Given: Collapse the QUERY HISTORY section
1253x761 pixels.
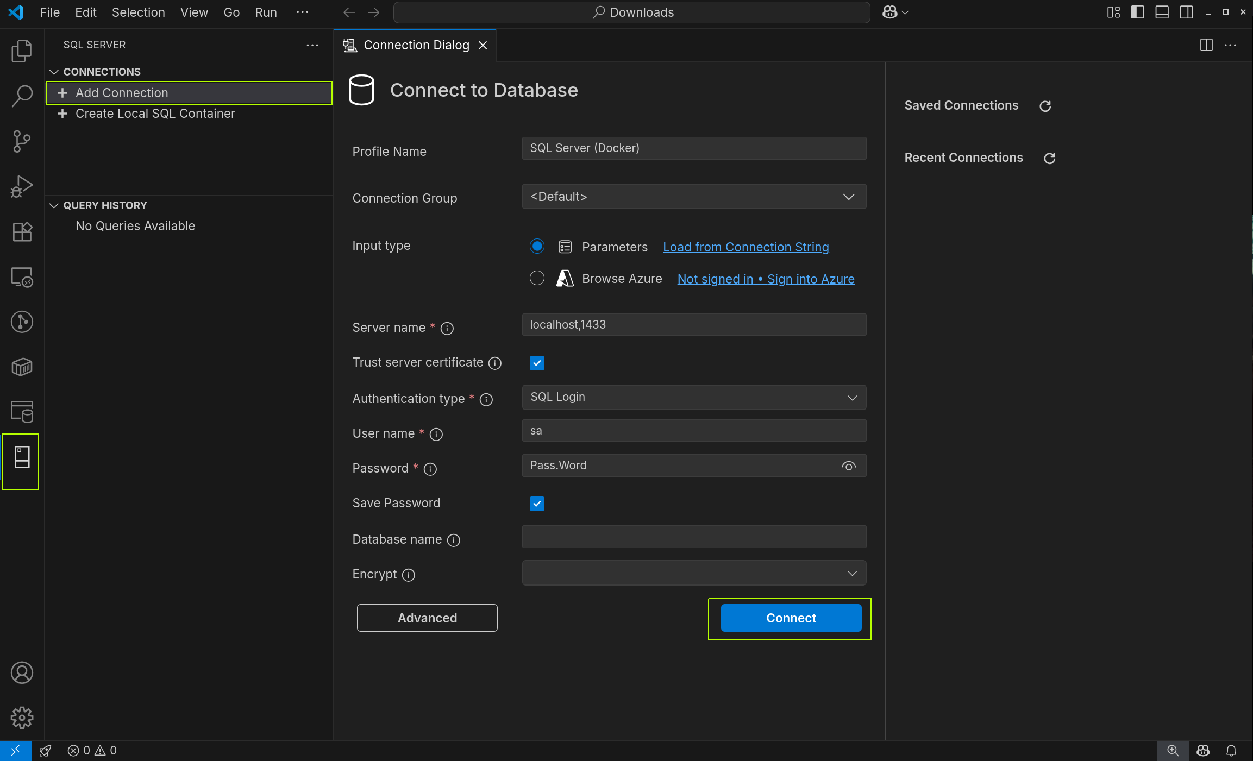Looking at the screenshot, I should click(x=54, y=205).
